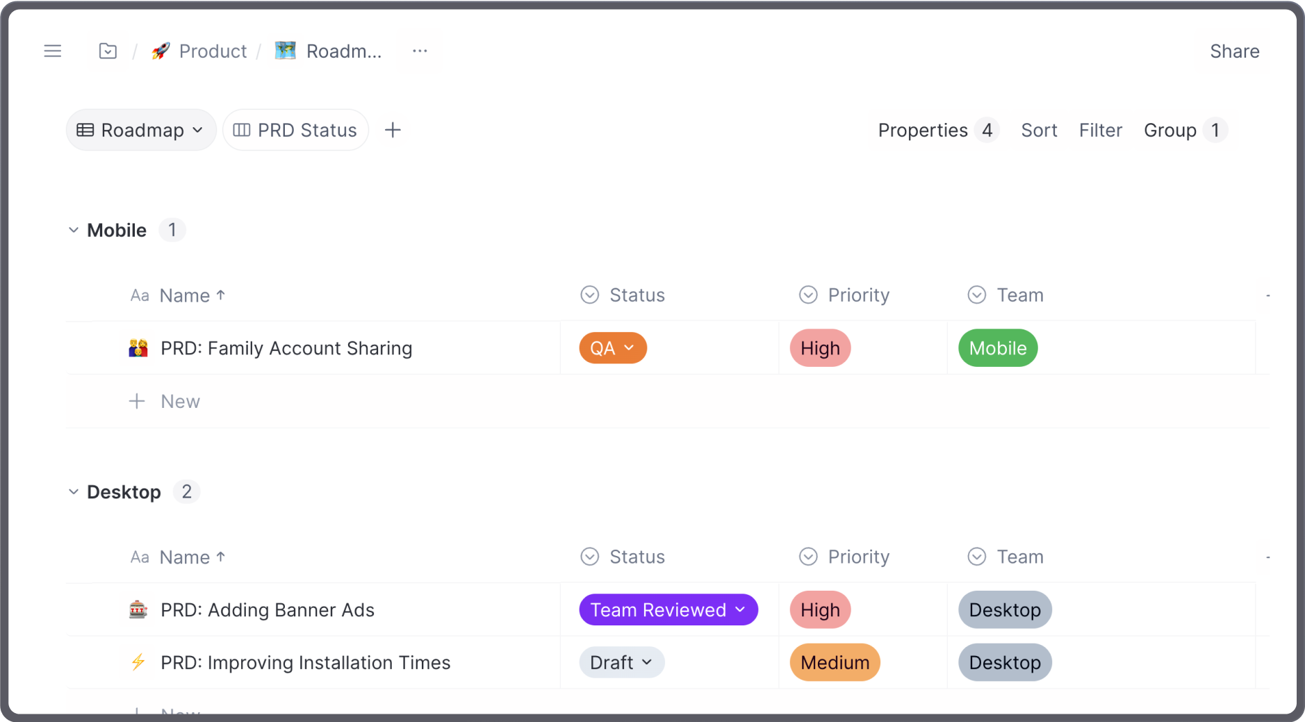Collapse the Mobile group
Viewport: 1305px width, 722px height.
(x=74, y=230)
